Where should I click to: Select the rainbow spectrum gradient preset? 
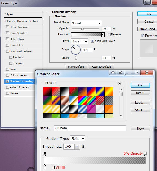tap(82, 100)
